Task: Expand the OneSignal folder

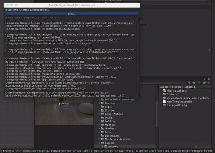Action: pos(99,128)
